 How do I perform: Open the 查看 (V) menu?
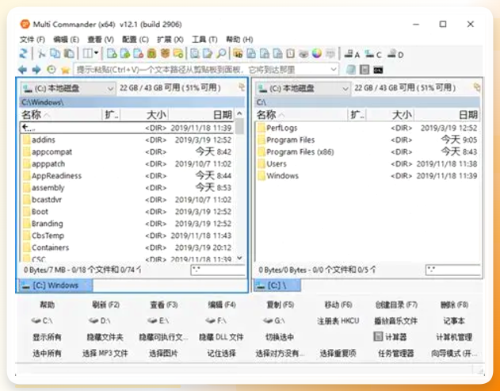tap(101, 40)
